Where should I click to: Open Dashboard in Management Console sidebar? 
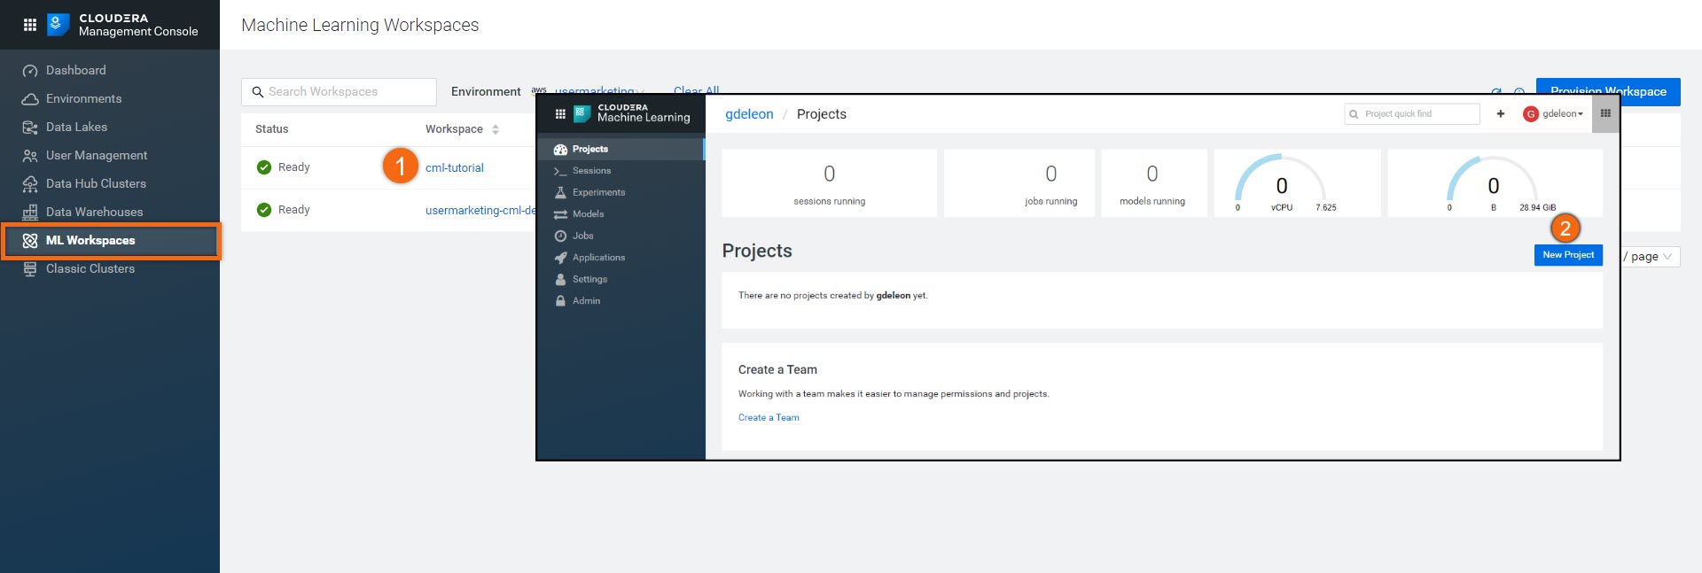pos(75,70)
